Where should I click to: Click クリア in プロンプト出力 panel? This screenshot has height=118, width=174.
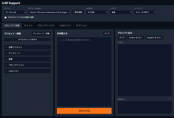122,38
